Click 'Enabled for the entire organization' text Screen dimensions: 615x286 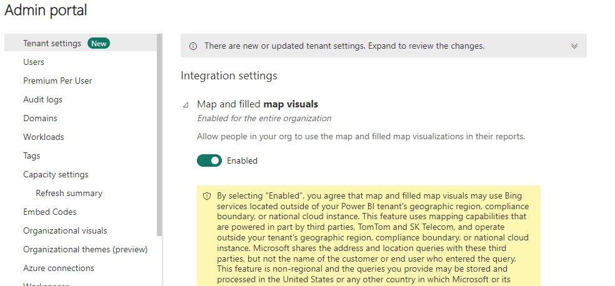pyautogui.click(x=264, y=118)
